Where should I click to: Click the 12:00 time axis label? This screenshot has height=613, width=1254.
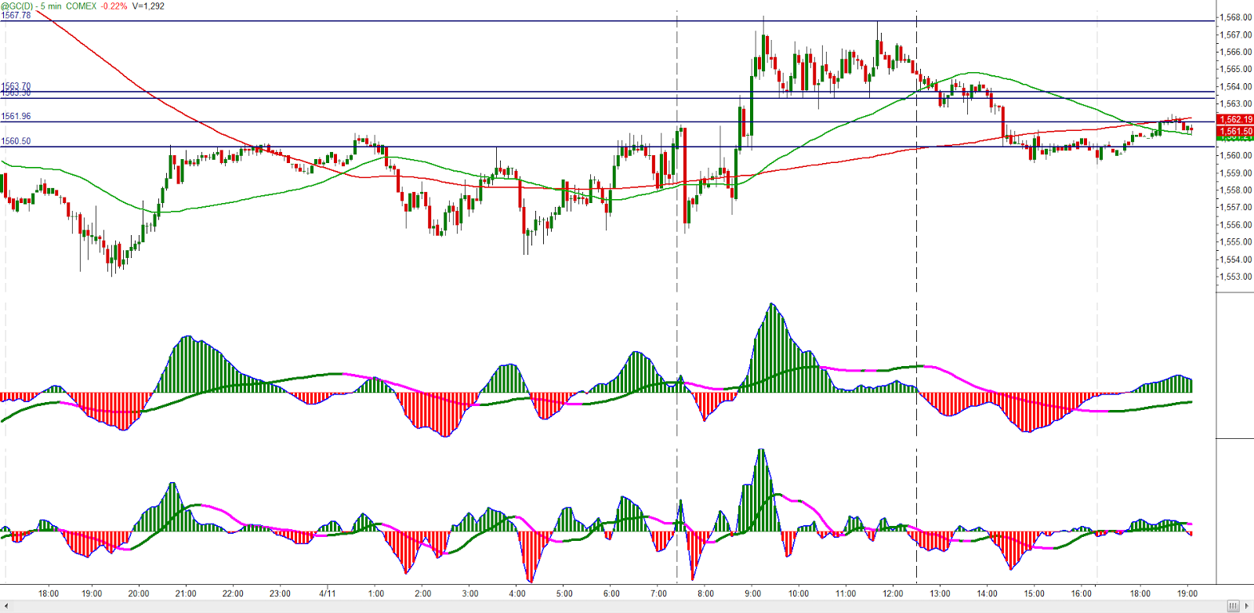[893, 593]
